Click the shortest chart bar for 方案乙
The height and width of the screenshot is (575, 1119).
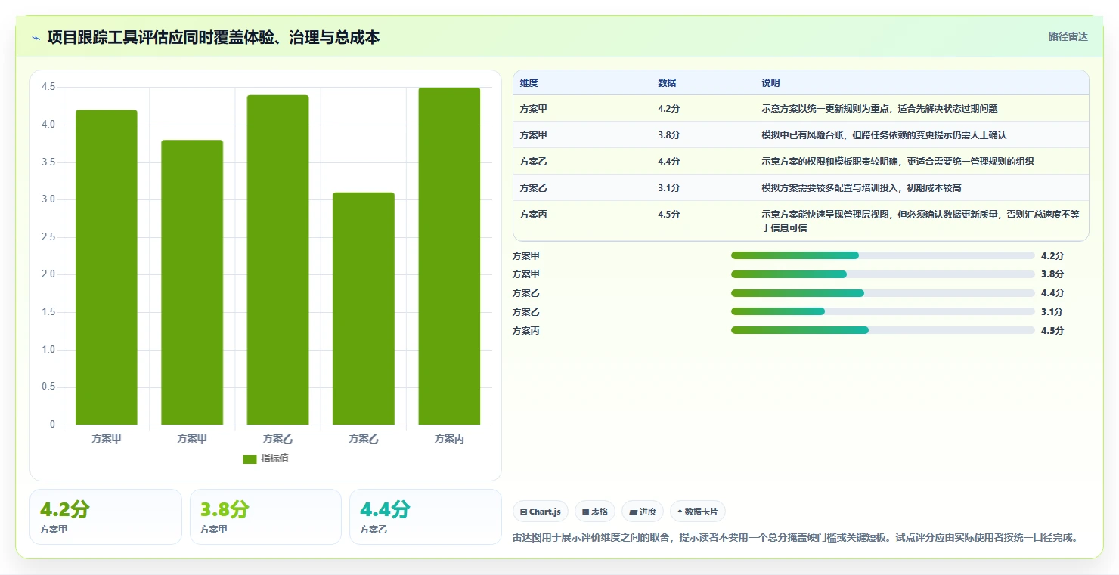pos(364,308)
